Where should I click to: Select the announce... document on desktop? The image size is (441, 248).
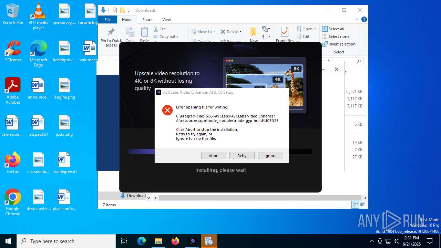tap(38, 89)
